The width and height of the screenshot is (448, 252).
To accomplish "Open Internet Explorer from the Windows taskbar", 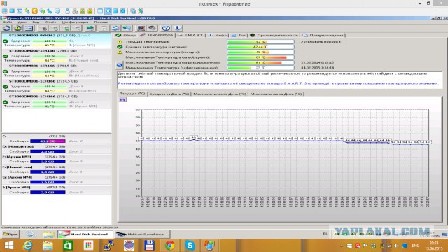I will click(27, 246).
